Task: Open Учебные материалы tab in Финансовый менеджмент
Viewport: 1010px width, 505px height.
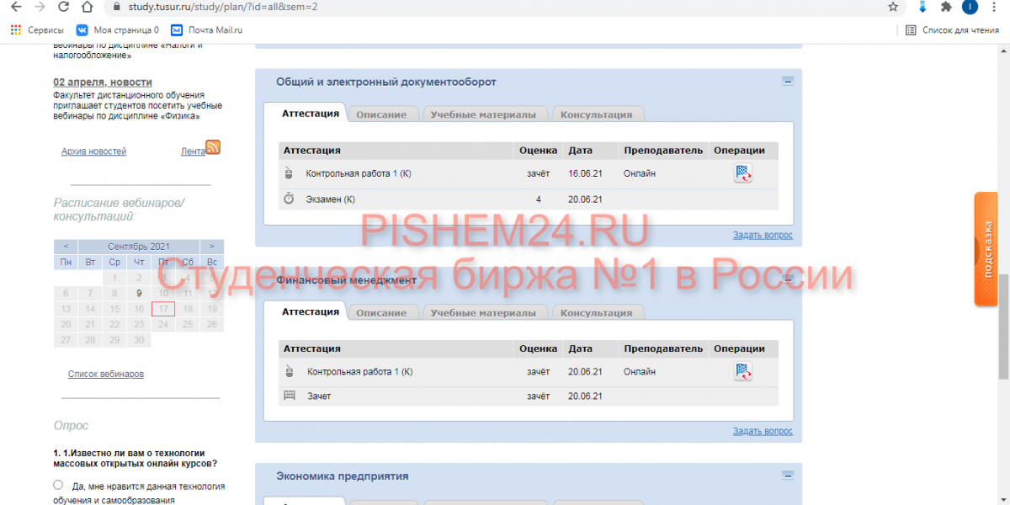Action: click(x=482, y=313)
